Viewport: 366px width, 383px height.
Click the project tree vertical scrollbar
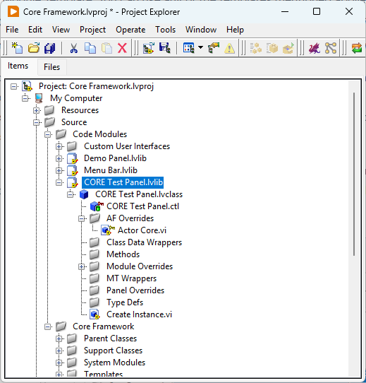(354, 174)
